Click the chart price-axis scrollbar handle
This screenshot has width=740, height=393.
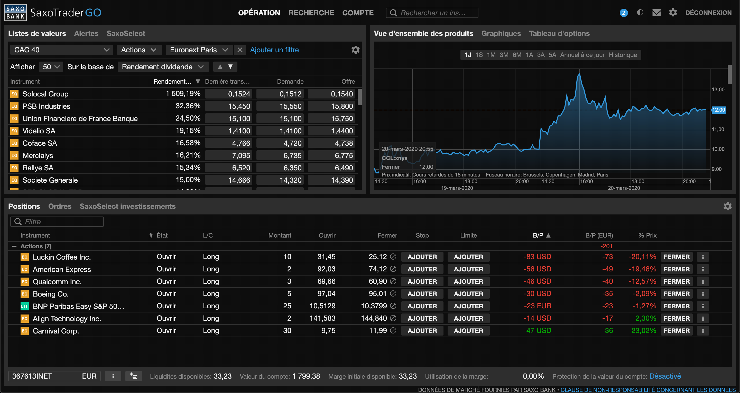coord(729,74)
